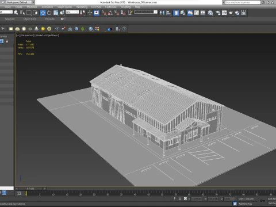Click the Render Production teapot icon

(x=231, y=13)
